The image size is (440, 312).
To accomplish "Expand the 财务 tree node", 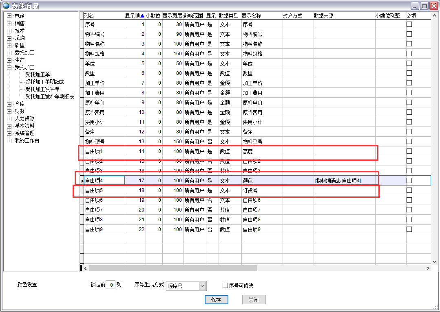I will click(x=9, y=111).
